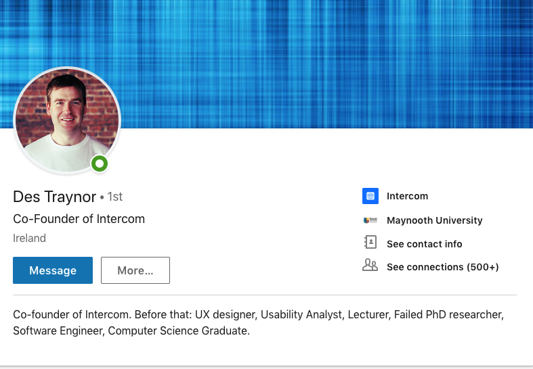Open the Maynooth University link
The image size is (533, 369).
434,220
